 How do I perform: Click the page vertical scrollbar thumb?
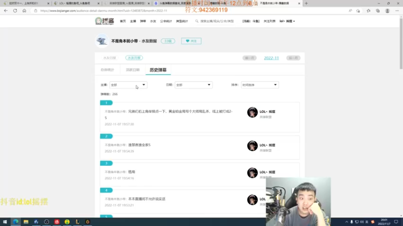(x=401, y=44)
